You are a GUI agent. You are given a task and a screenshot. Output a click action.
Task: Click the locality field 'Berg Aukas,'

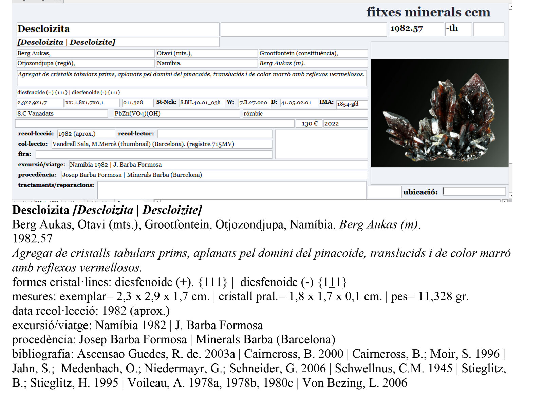(86, 53)
